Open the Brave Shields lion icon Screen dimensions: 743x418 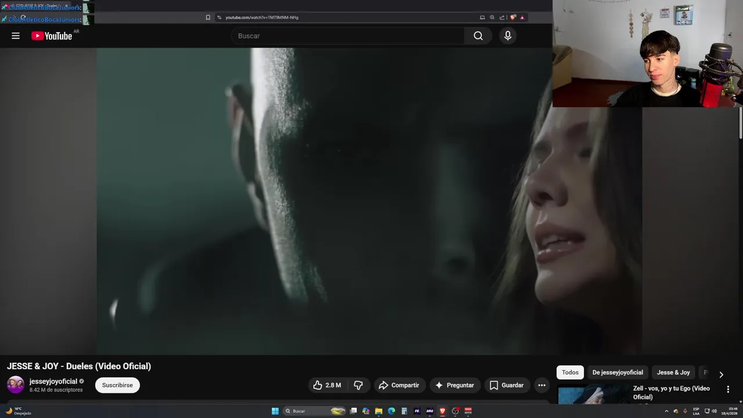point(513,17)
